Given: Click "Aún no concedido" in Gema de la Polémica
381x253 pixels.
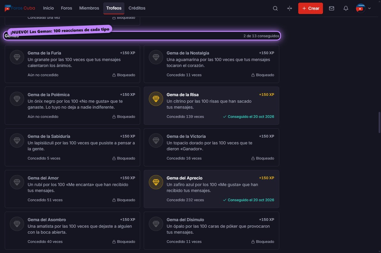Looking at the screenshot, I should [x=43, y=117].
